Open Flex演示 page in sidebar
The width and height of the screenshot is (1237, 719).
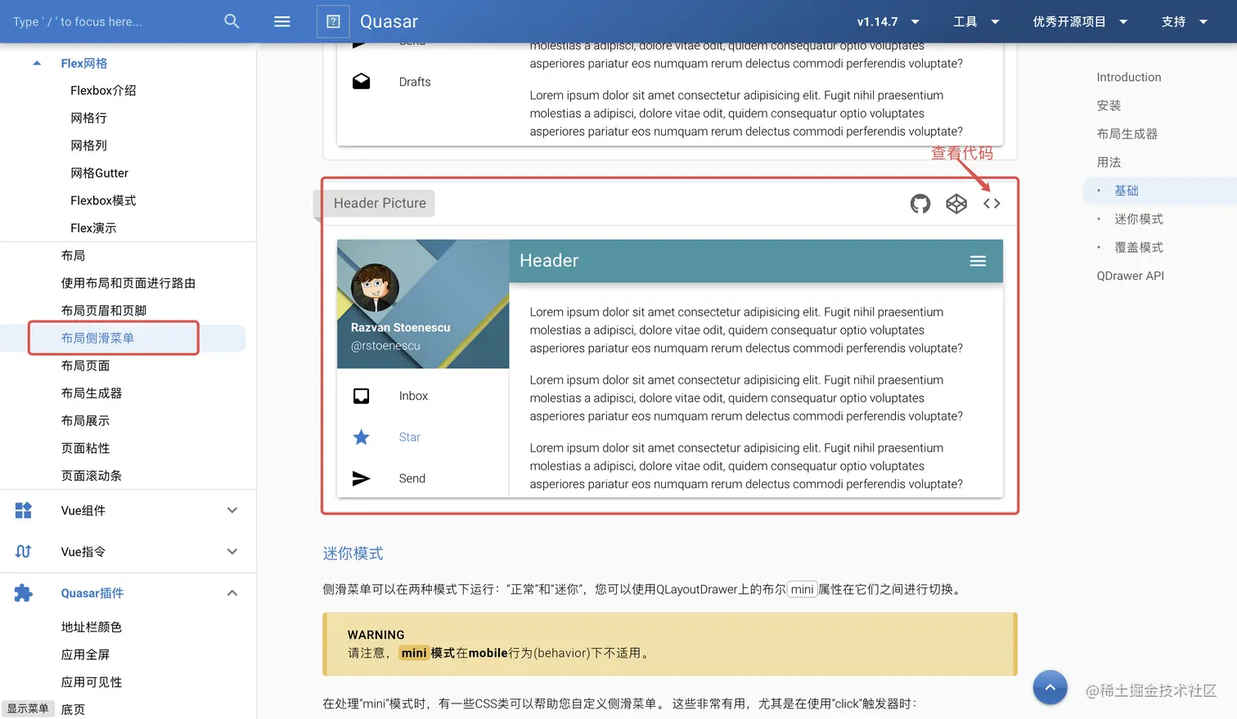pyautogui.click(x=93, y=228)
